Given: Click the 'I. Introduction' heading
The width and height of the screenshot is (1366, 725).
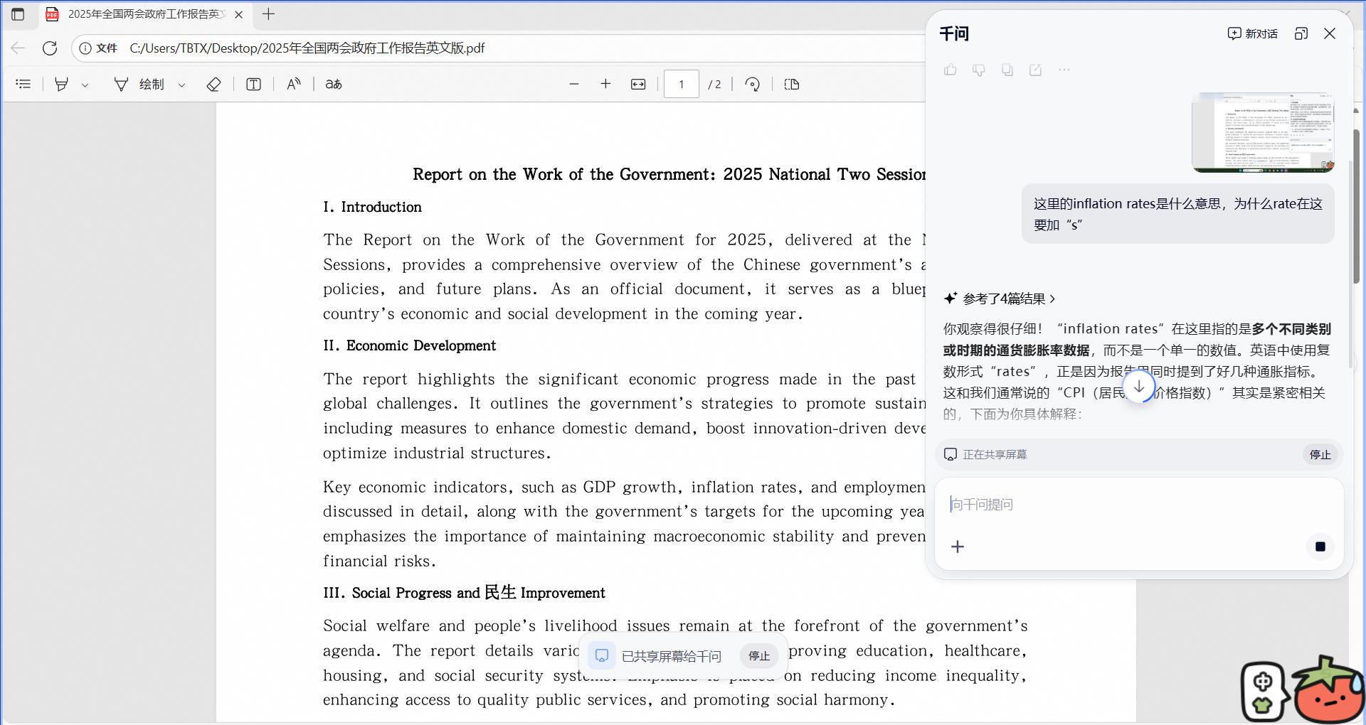Looking at the screenshot, I should [372, 207].
